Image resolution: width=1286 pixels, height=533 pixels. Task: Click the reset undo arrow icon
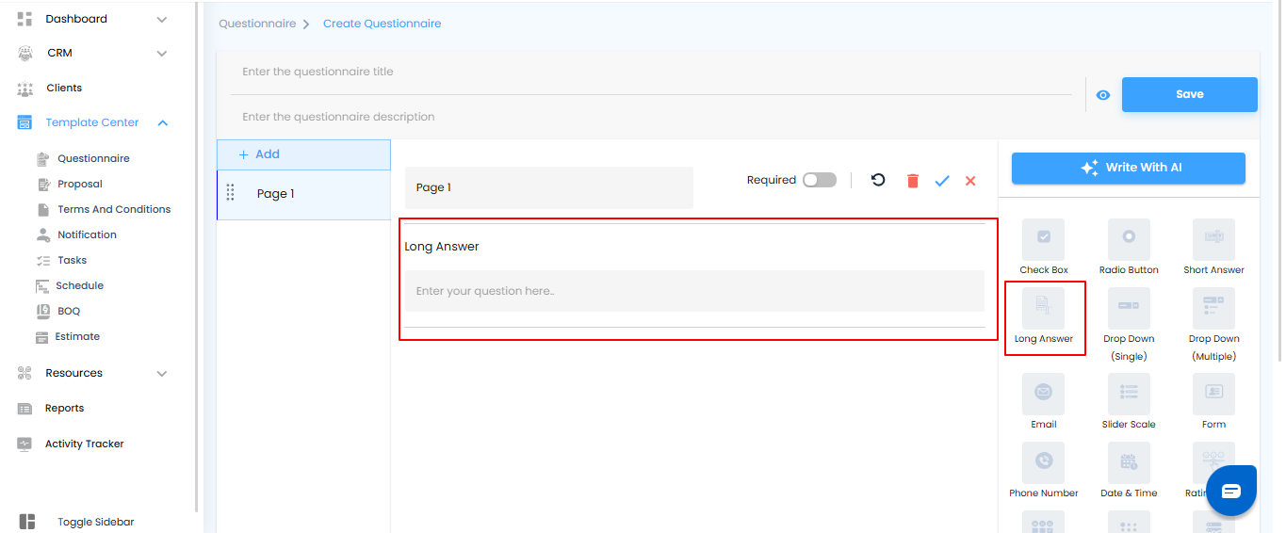878,180
